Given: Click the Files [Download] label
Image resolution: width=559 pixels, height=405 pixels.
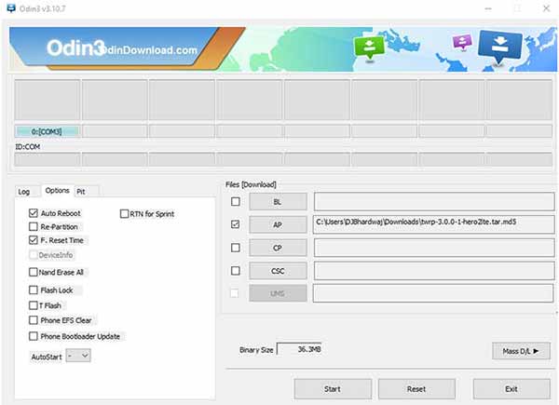Looking at the screenshot, I should (251, 184).
